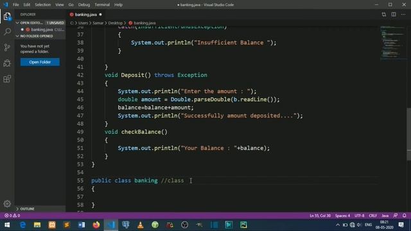
Task: Click the Samar breadcrumb segment
Action: pos(98,23)
